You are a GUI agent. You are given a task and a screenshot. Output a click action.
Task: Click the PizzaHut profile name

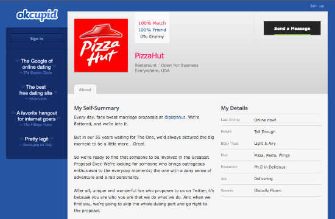pyautogui.click(x=149, y=56)
